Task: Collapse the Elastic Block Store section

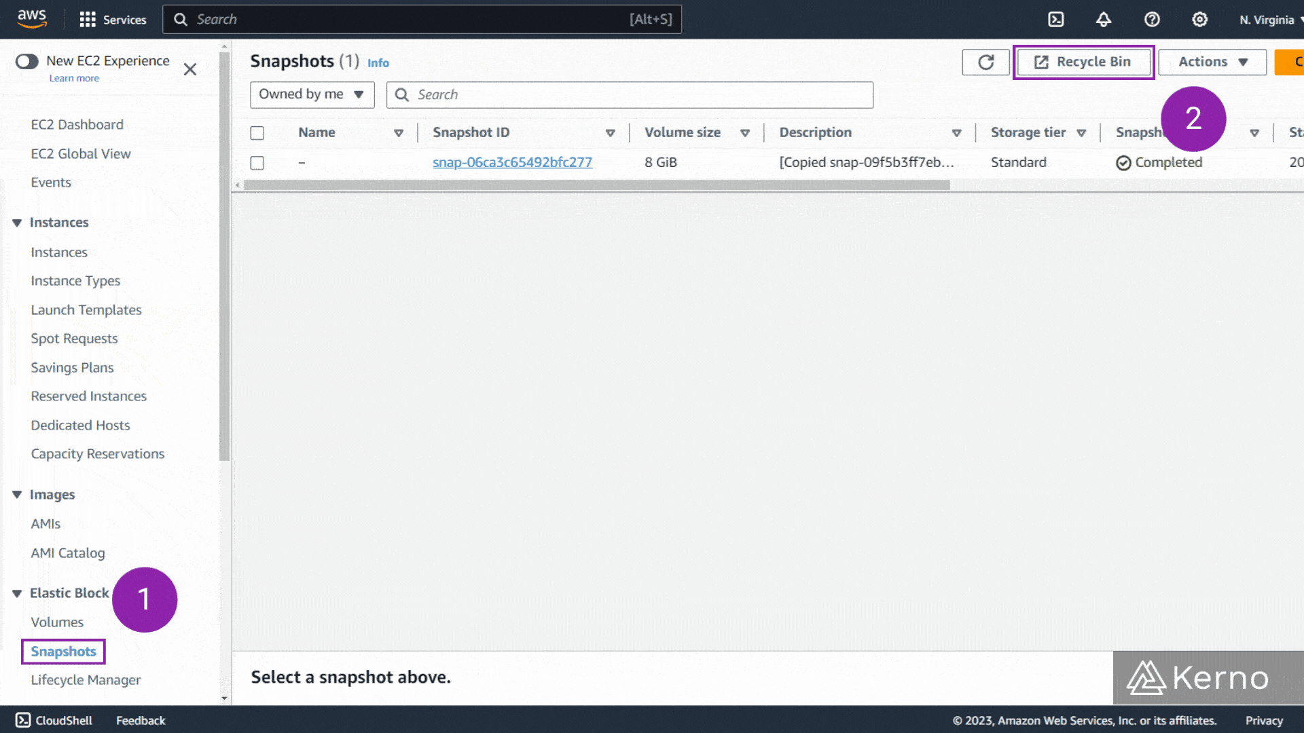Action: pos(17,593)
